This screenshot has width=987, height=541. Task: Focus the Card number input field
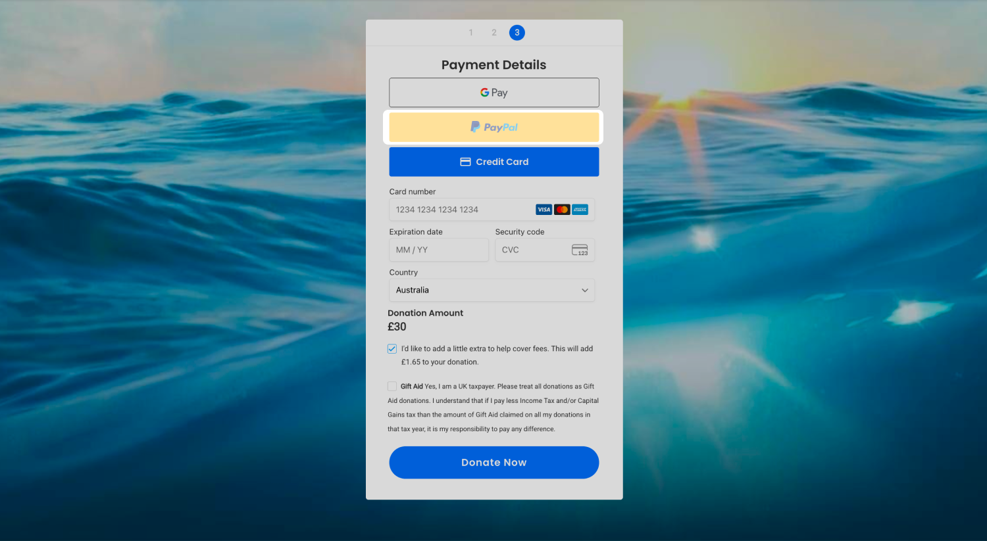461,210
